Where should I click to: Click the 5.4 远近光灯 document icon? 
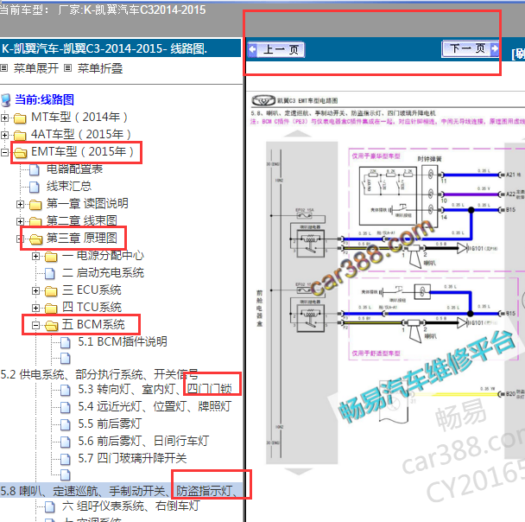(x=66, y=407)
